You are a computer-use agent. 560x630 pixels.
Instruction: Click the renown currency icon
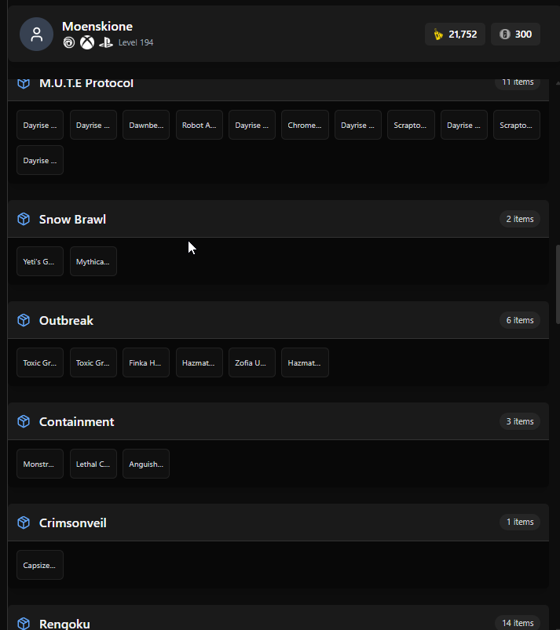pos(438,35)
